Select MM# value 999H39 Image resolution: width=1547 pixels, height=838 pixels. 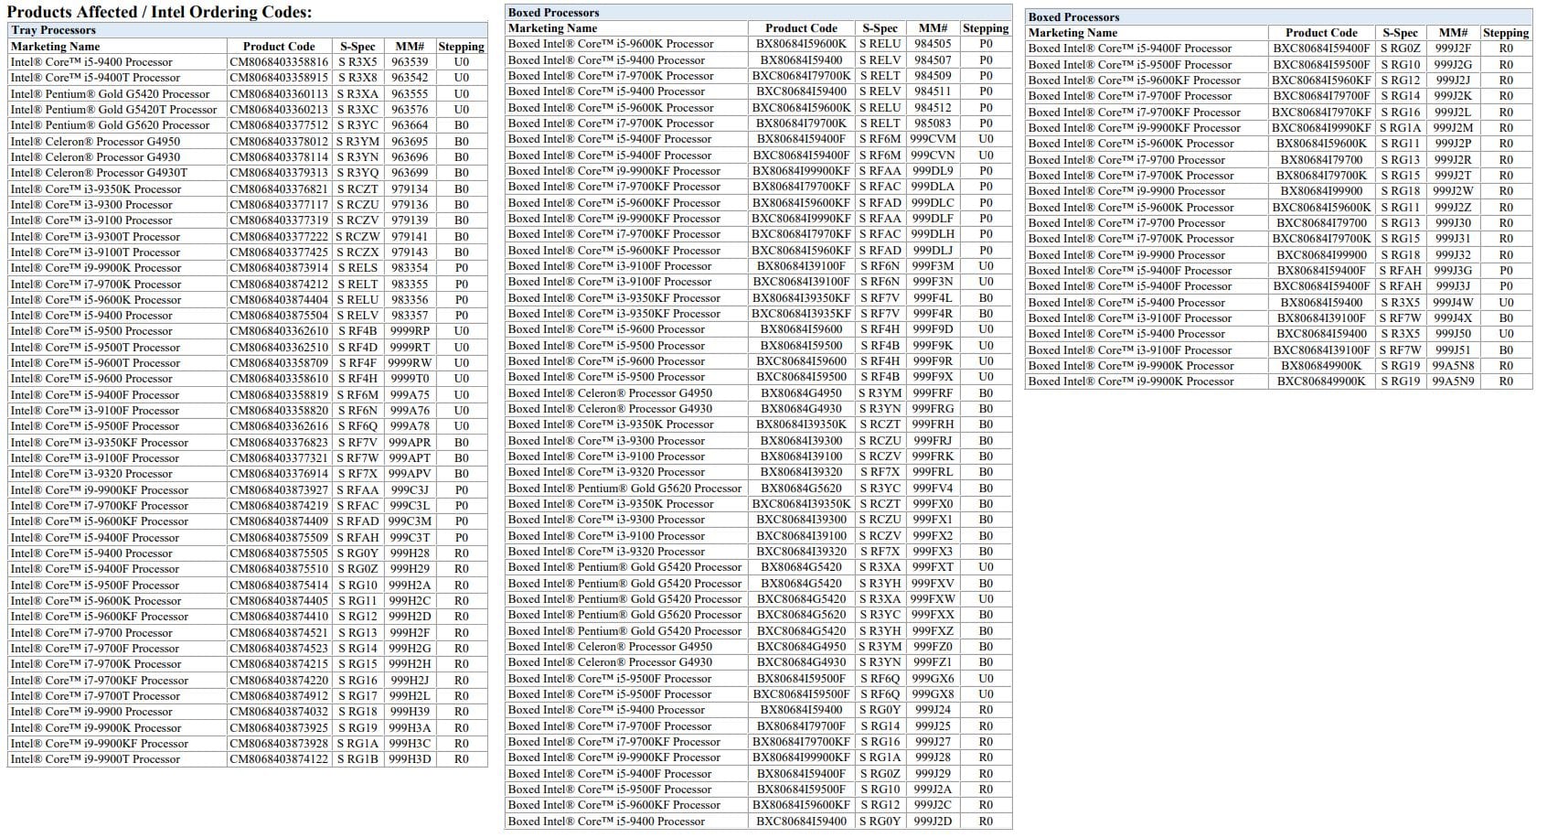click(x=410, y=712)
